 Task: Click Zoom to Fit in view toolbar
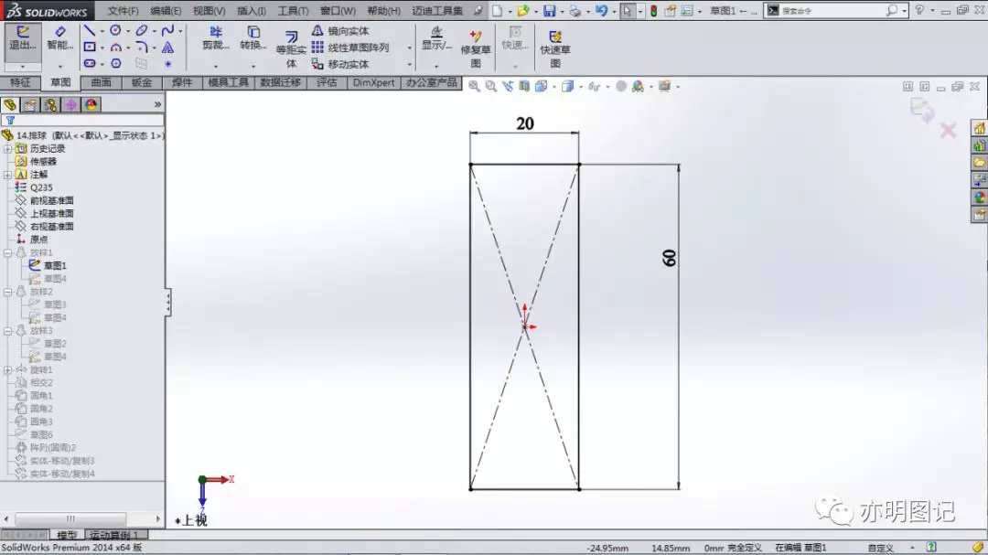tap(474, 86)
